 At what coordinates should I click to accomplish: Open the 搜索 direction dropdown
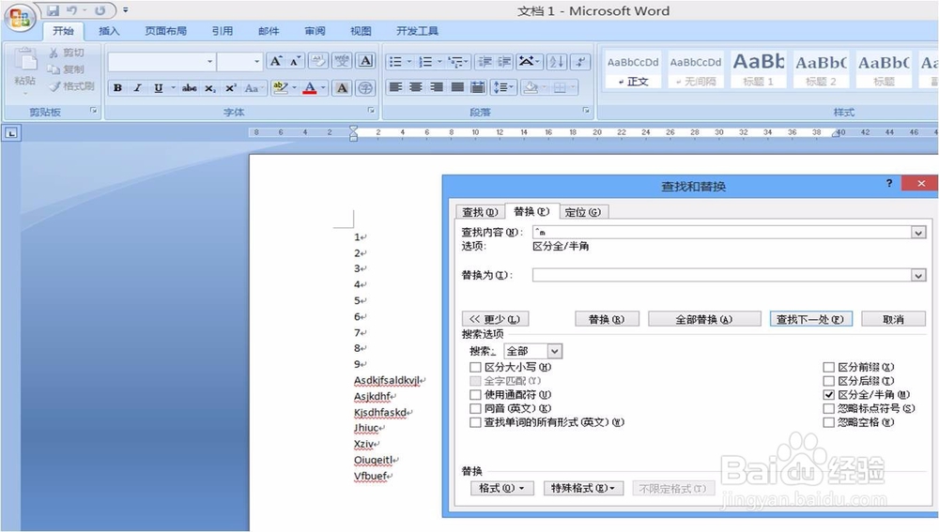(555, 351)
